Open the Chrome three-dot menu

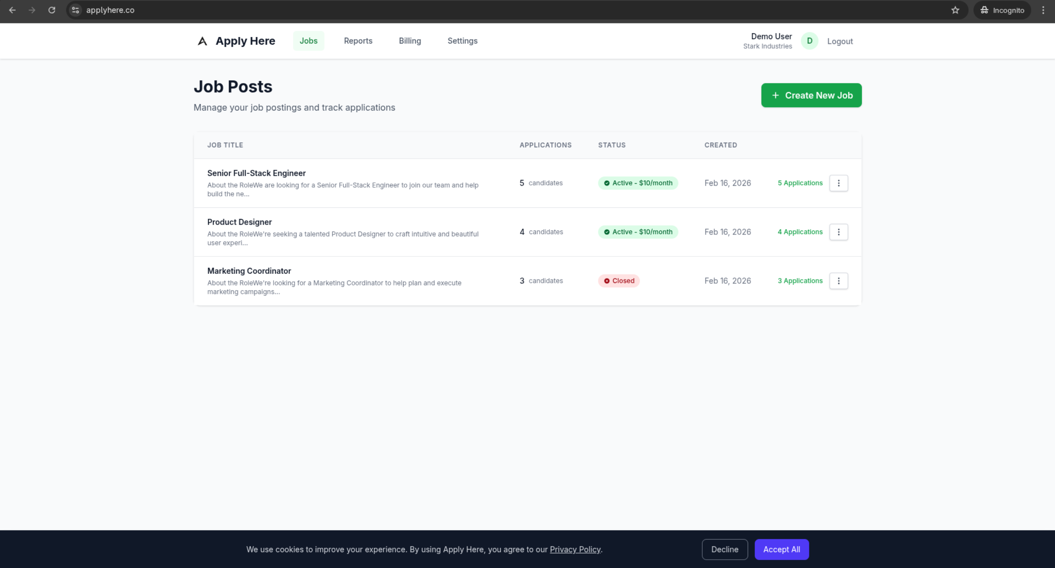(1043, 10)
